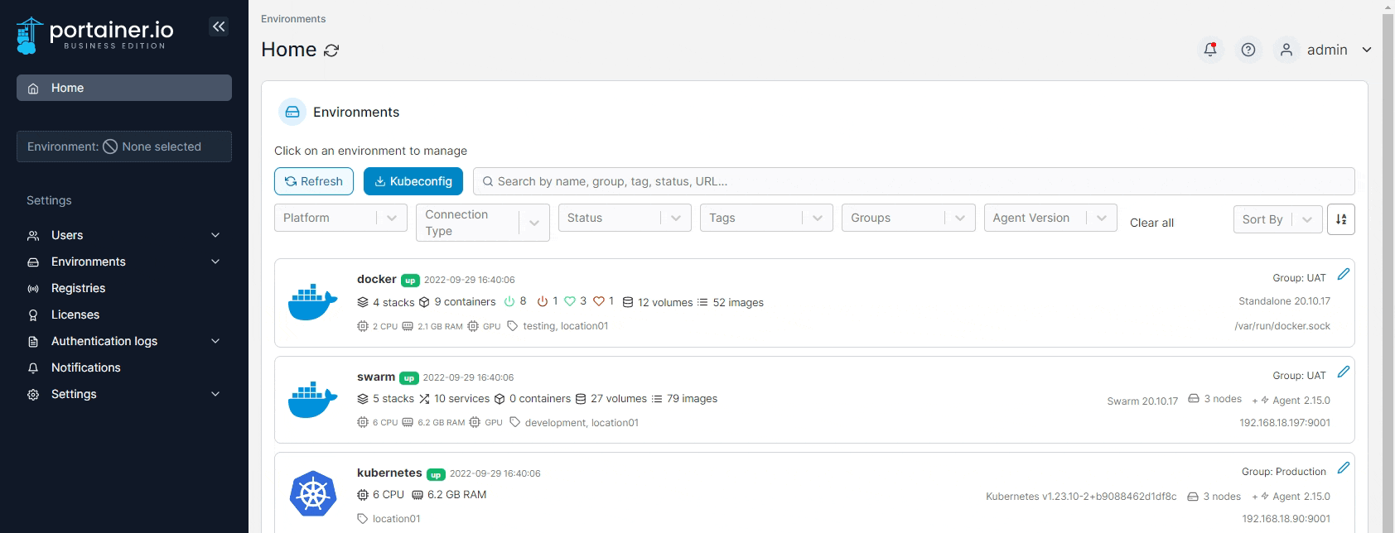1395x533 pixels.
Task: Click the swarm 'up' status badge
Action: [x=408, y=378]
